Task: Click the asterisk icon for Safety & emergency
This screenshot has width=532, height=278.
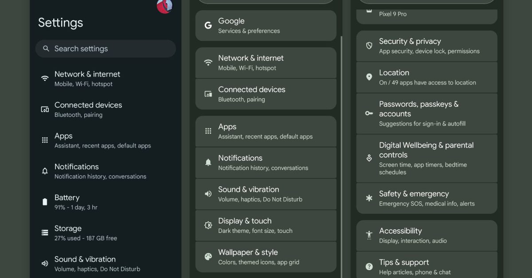Action: [x=369, y=198]
